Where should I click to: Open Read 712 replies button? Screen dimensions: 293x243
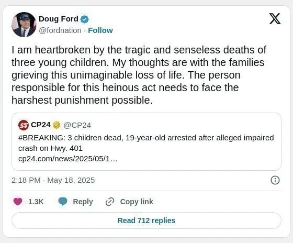(x=146, y=220)
